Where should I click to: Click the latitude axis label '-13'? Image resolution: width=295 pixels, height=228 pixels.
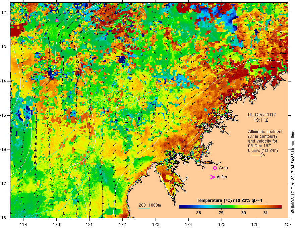coord(3,47)
